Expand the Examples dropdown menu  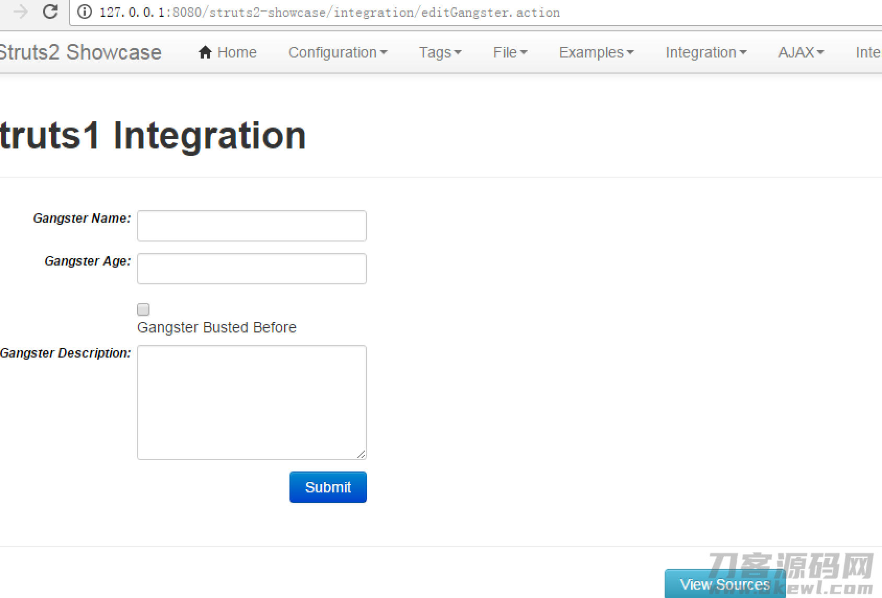[x=596, y=52]
